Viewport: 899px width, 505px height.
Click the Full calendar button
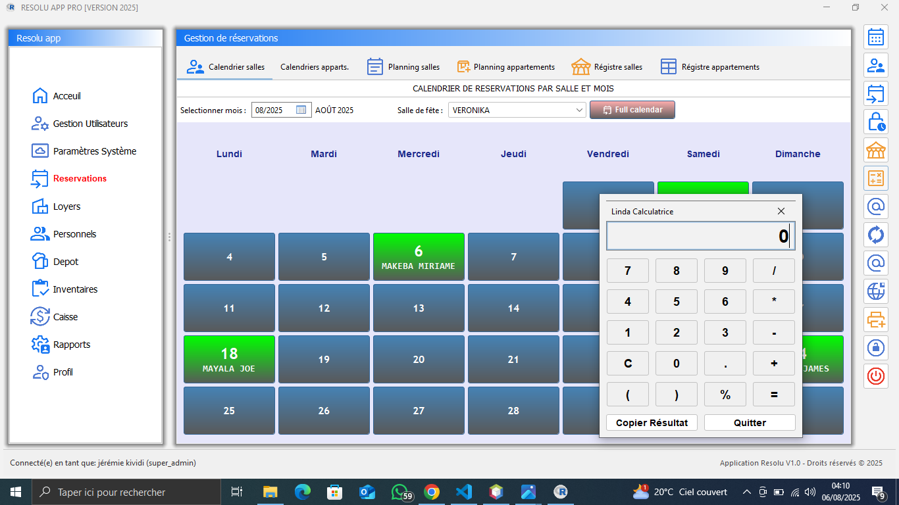[x=632, y=110]
